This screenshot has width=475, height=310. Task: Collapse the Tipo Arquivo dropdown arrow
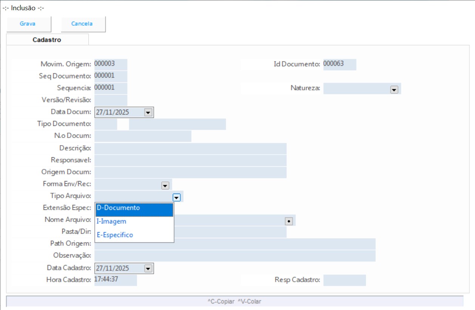(x=176, y=197)
